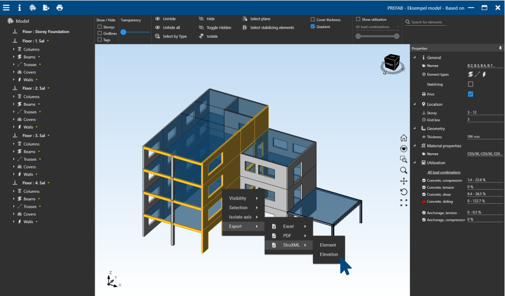Expand Trusses under Floor : 4. Sal
Screen dimensions: 505x296
(x=14, y=206)
